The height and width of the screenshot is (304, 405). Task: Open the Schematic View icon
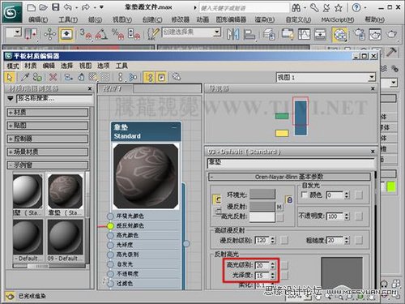click(320, 34)
